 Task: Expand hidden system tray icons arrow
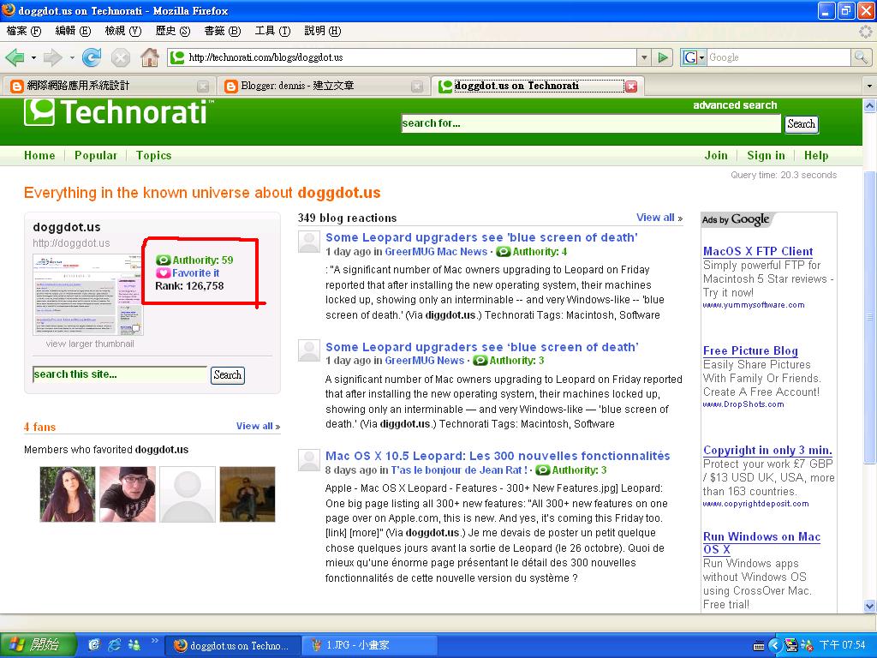[x=774, y=646]
